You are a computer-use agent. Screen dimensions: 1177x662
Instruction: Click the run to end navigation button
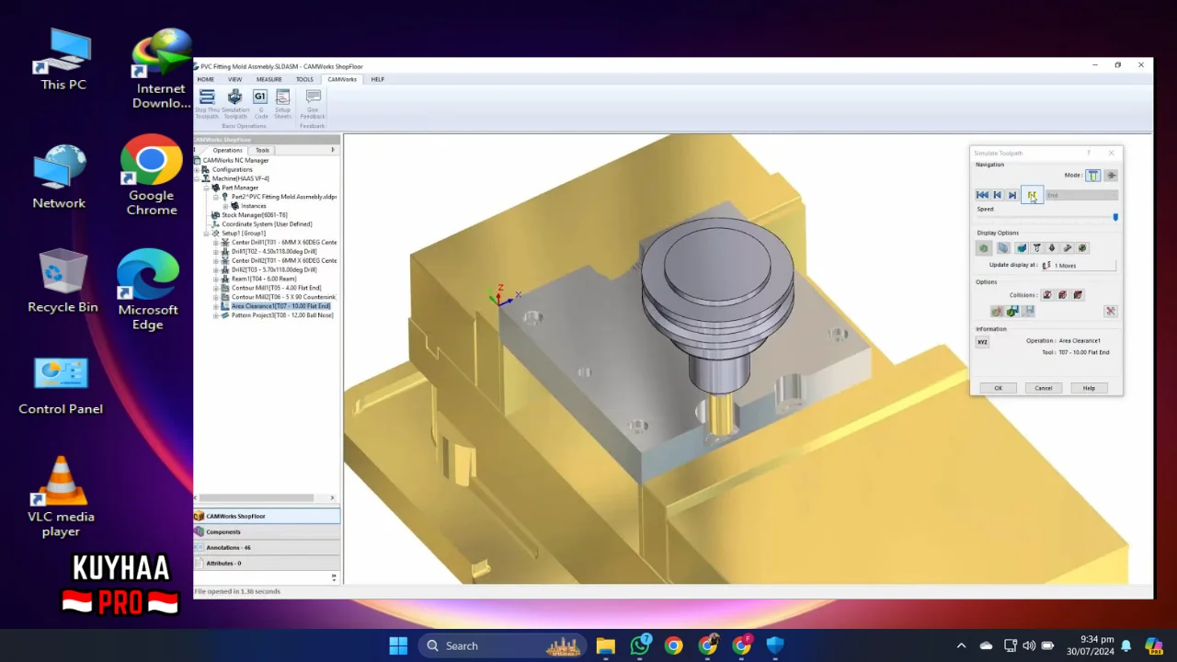coord(1032,195)
